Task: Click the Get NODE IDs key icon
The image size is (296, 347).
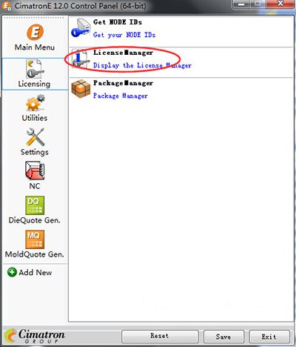Action: (x=81, y=28)
